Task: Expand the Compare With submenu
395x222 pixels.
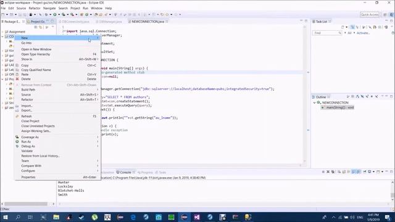Action: click(x=57, y=166)
